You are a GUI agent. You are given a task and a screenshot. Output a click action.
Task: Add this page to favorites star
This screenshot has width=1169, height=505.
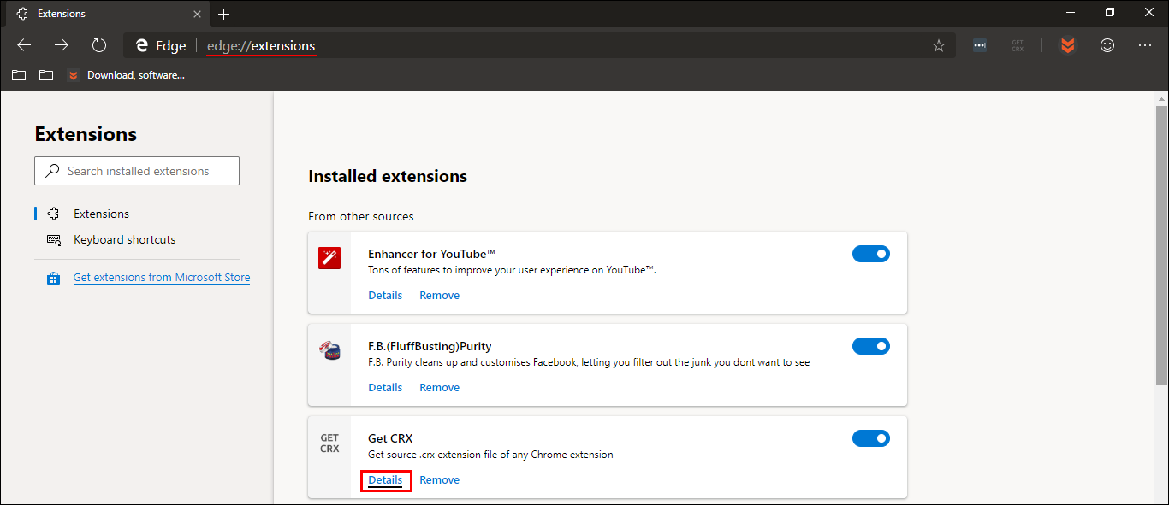pos(939,46)
